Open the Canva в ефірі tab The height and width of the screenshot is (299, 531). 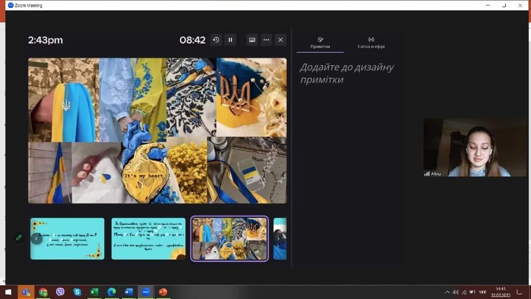(x=371, y=43)
